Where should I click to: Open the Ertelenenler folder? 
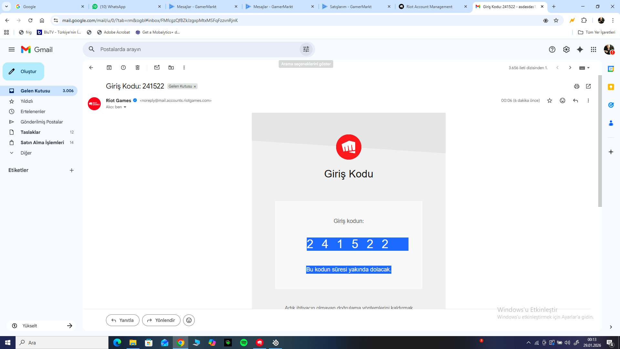point(39,111)
